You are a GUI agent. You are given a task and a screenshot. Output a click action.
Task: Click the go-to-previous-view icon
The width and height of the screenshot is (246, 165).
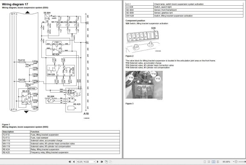(107, 162)
